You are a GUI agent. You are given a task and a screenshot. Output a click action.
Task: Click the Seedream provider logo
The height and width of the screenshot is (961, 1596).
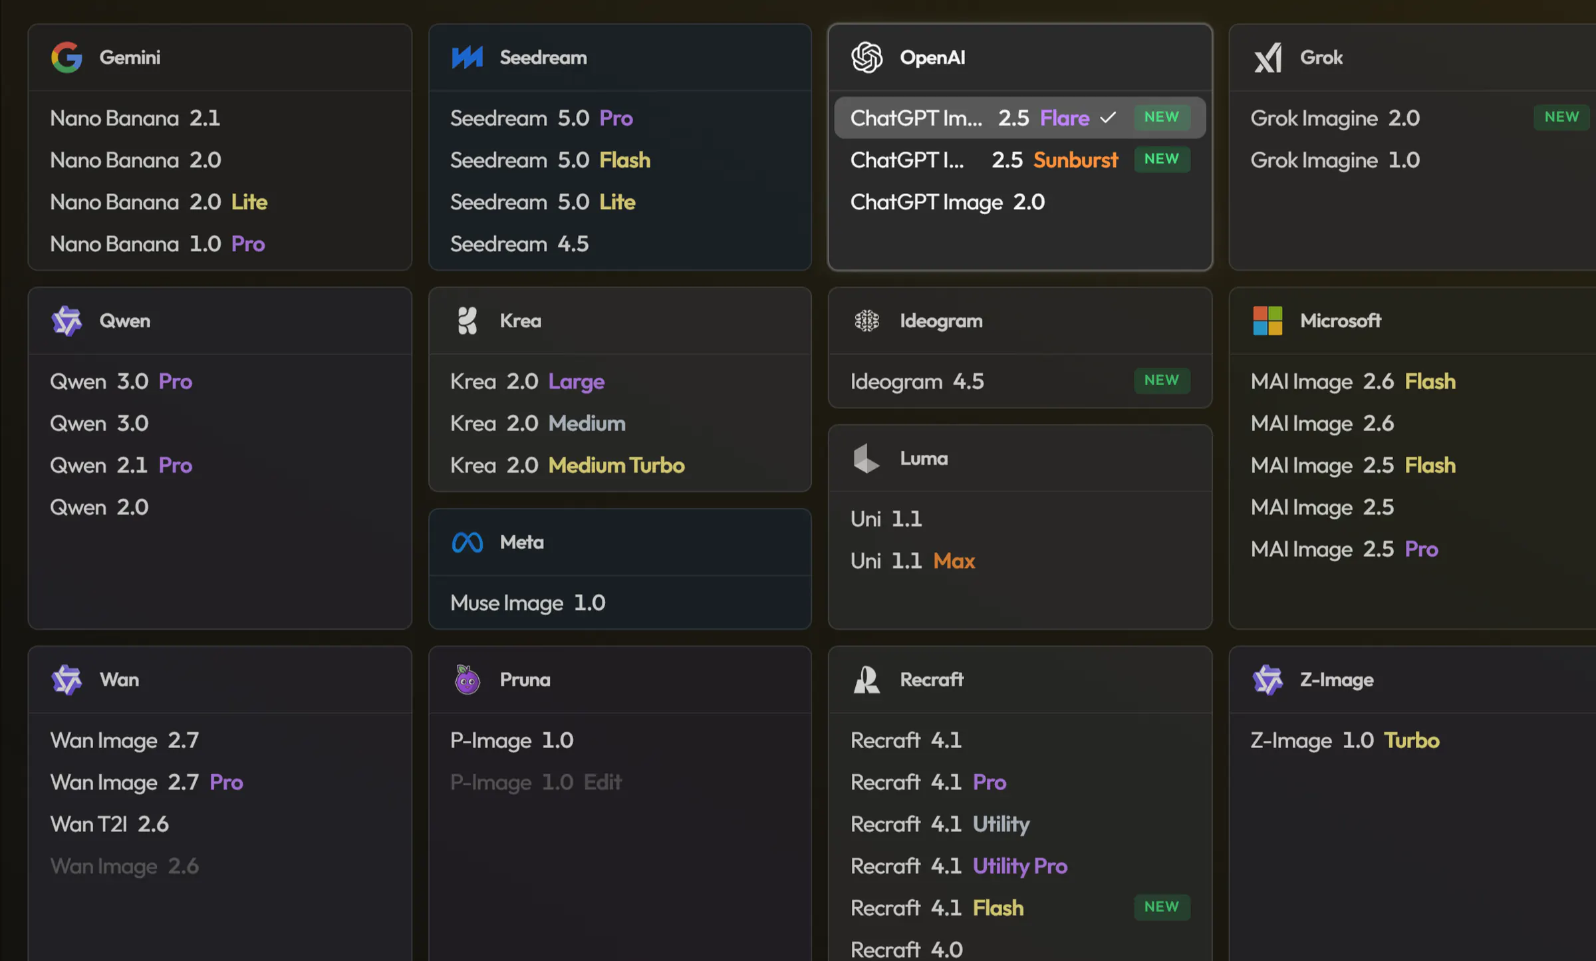click(467, 57)
